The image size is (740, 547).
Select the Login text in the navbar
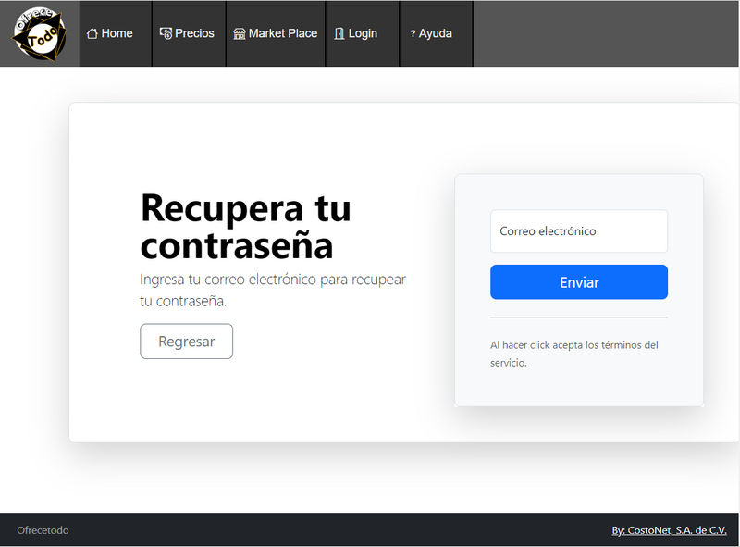363,33
